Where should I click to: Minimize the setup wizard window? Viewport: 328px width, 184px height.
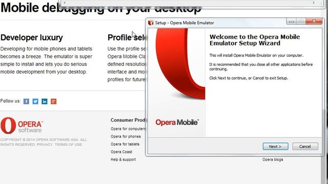[292, 21]
